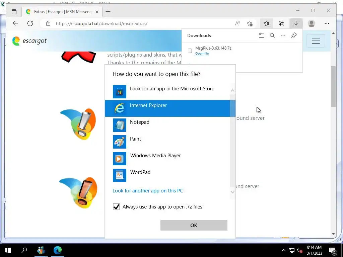The image size is (343, 257).
Task: Choose Look for an app in Microsoft Store
Action: (167, 92)
